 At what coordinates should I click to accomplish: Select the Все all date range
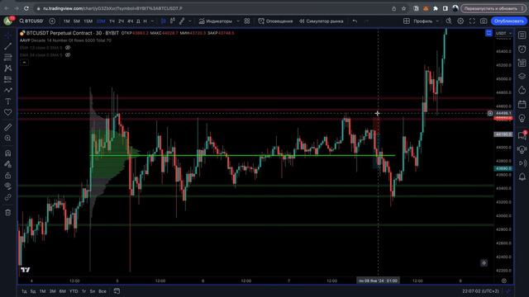click(102, 291)
